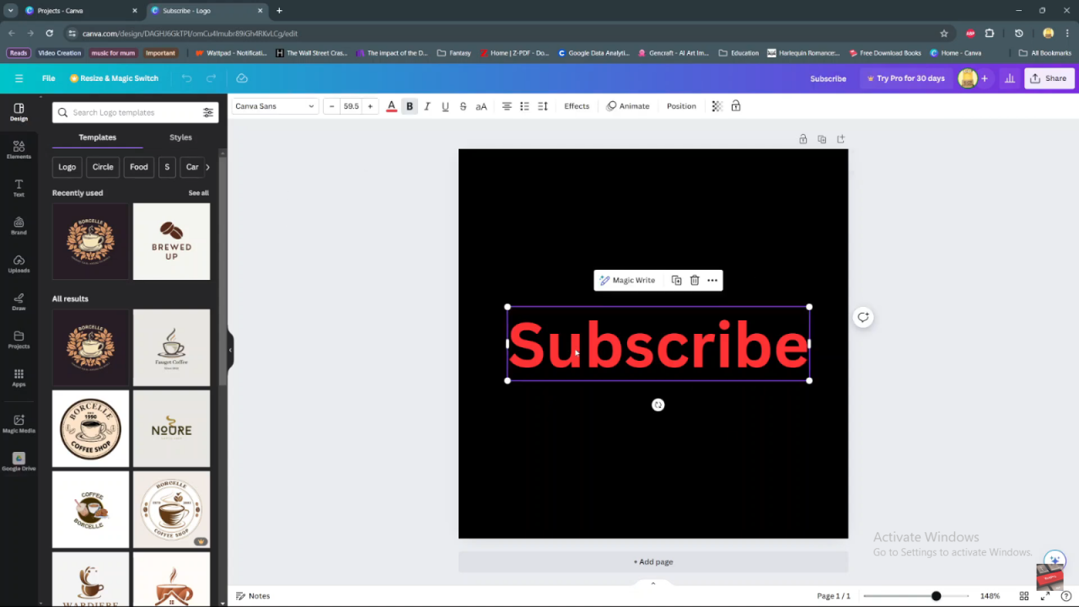Screen dimensions: 1079x607
Task: Open the Animate options
Action: pos(628,106)
